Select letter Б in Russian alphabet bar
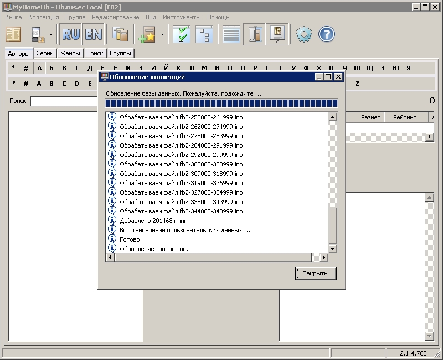Screen dimensions: 443x360 51,68
